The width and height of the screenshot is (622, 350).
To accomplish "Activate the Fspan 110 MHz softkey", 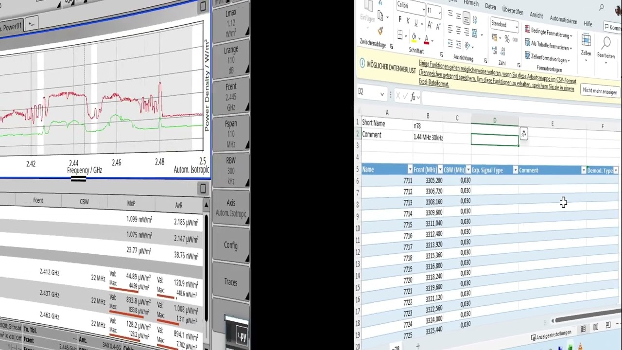I will point(230,134).
